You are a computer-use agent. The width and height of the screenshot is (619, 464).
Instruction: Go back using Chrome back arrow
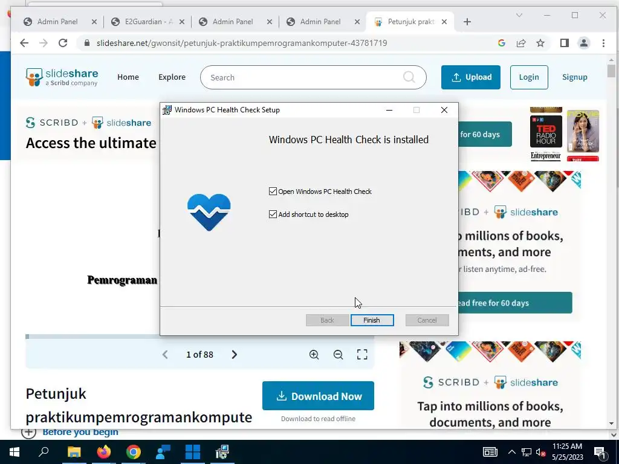tap(24, 43)
